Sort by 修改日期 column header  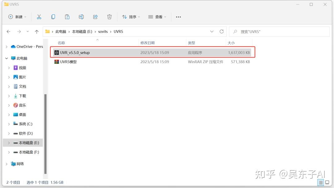tap(148, 43)
